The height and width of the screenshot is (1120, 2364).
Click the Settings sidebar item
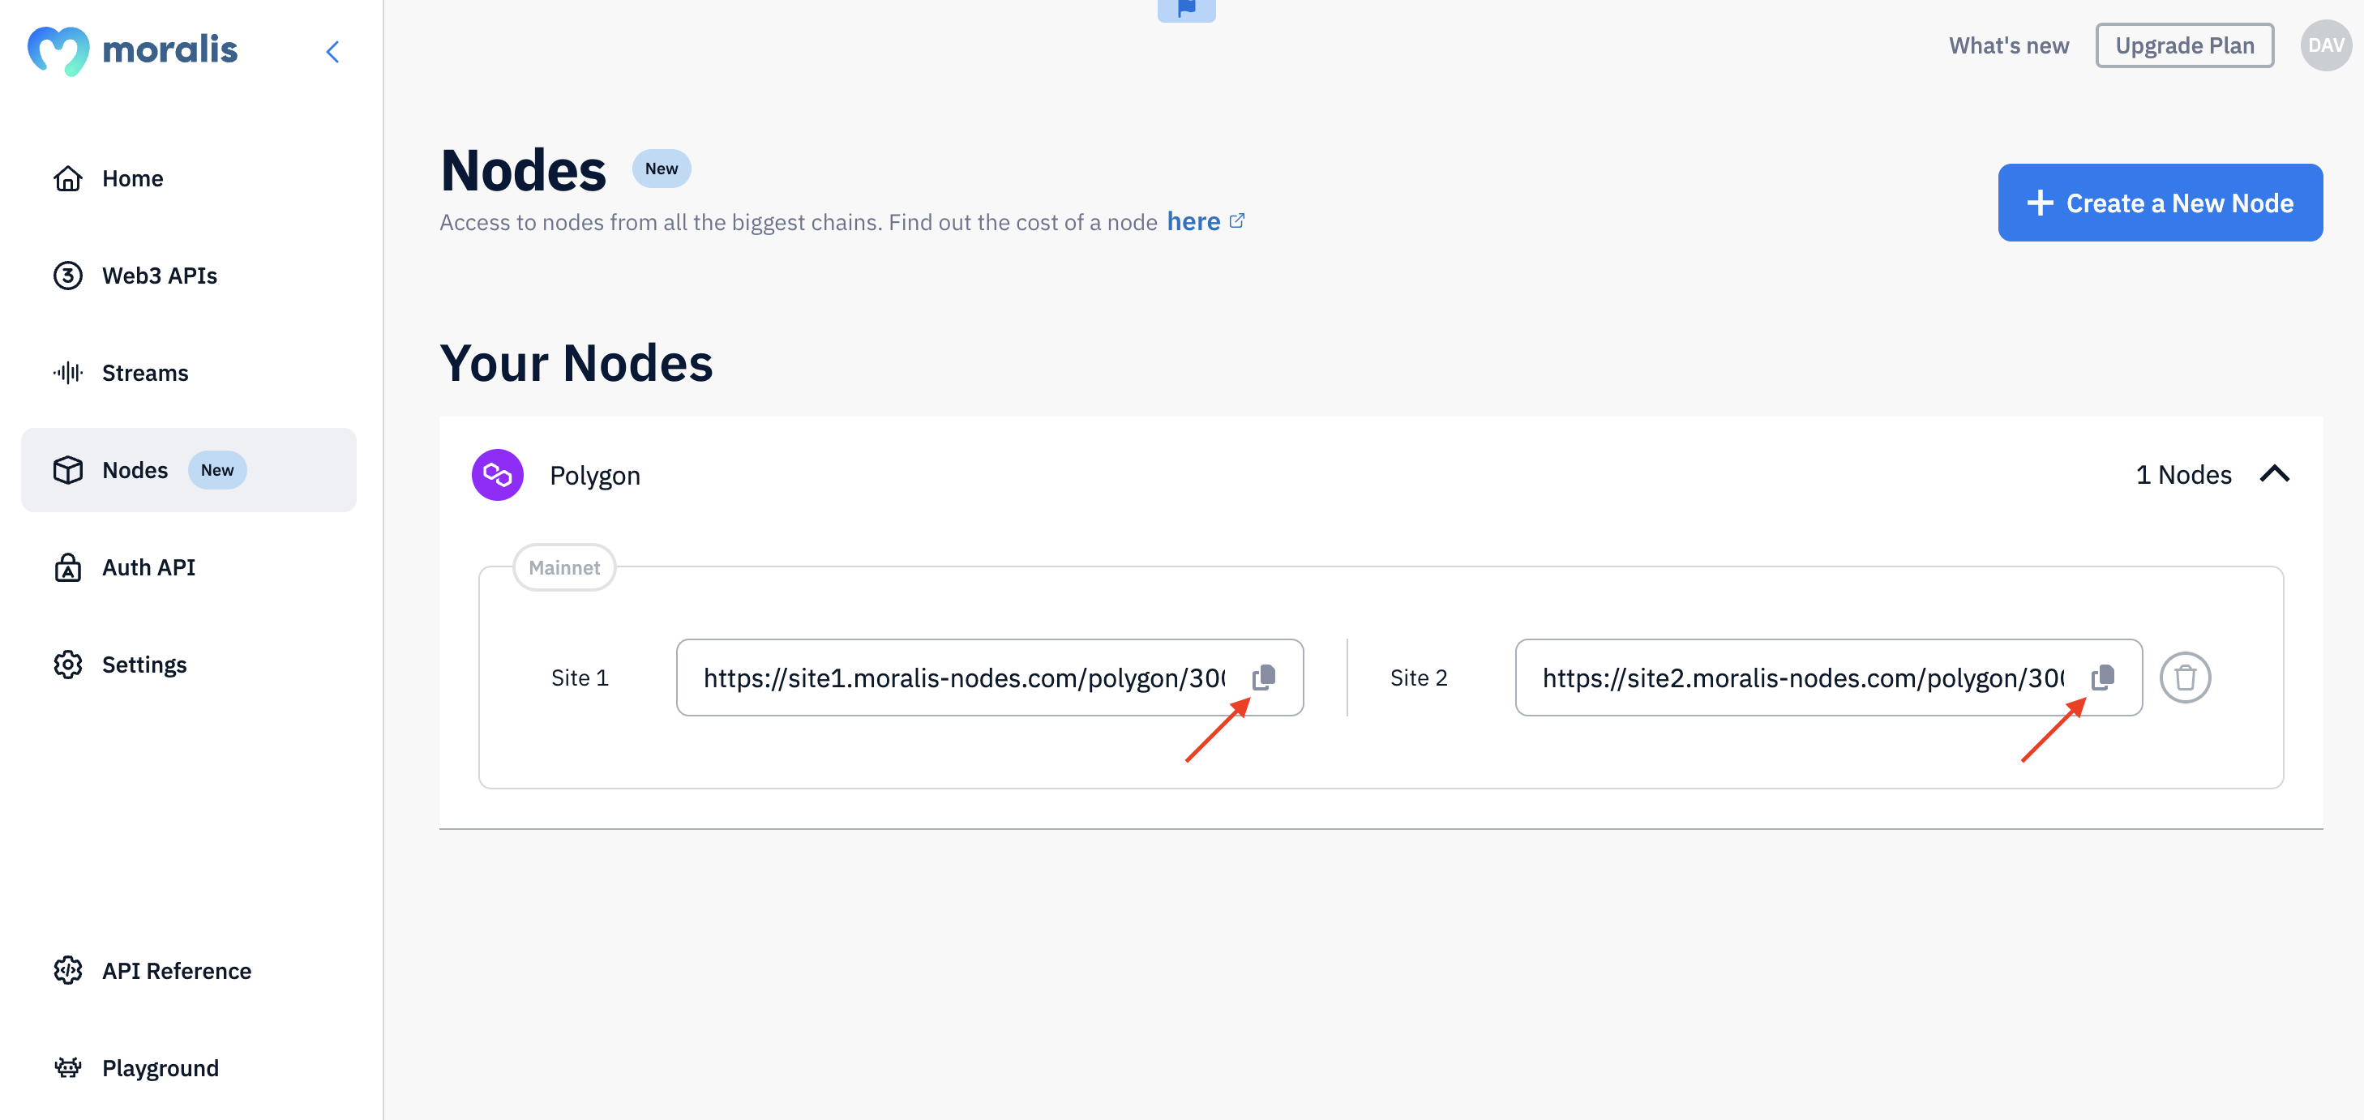143,663
